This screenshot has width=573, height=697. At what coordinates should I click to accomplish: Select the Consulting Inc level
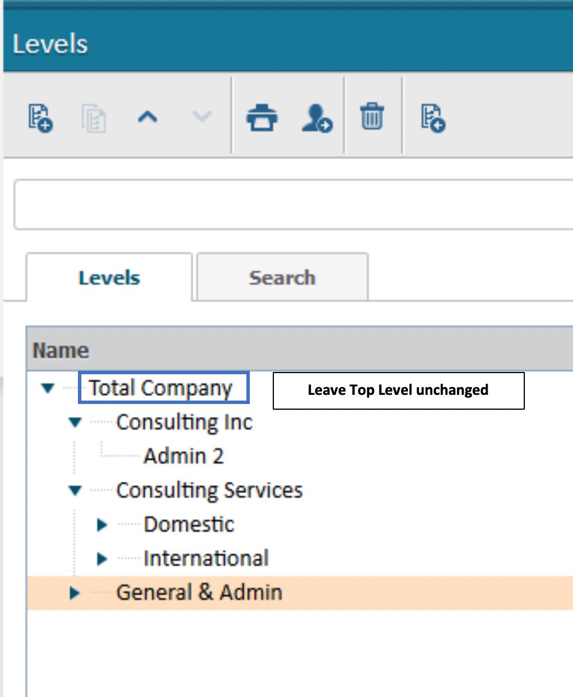(185, 422)
